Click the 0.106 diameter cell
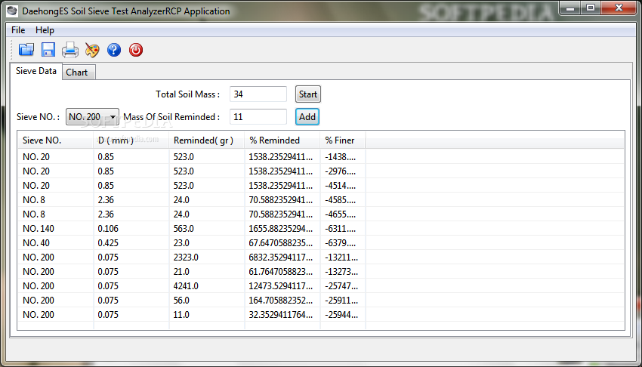The width and height of the screenshot is (642, 367). [131, 229]
